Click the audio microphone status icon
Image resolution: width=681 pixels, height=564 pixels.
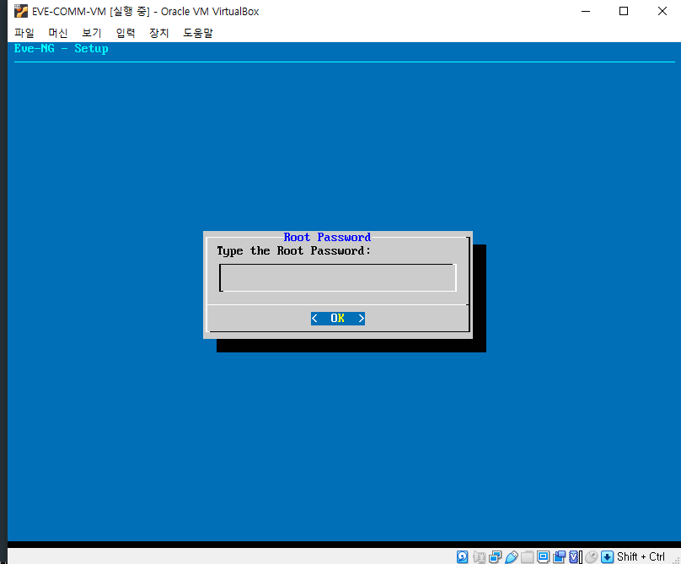pos(479,556)
